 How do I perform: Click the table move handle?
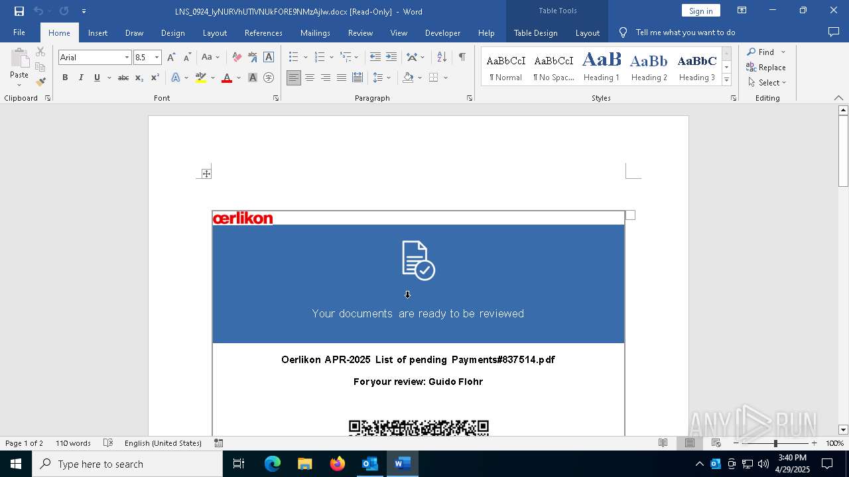tap(206, 174)
